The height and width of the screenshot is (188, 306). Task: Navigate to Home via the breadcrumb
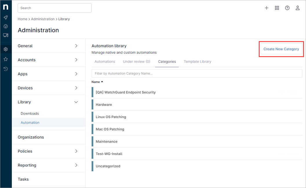pos(22,19)
